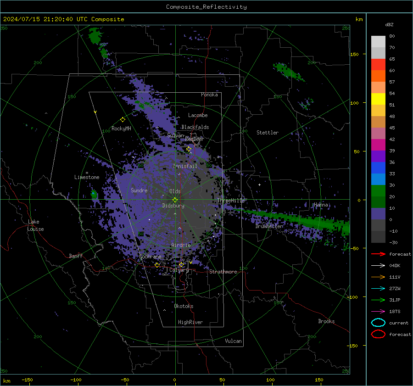Click the -30 value on dBZ scale
Viewport: 413px width, 386px height.
[393, 242]
